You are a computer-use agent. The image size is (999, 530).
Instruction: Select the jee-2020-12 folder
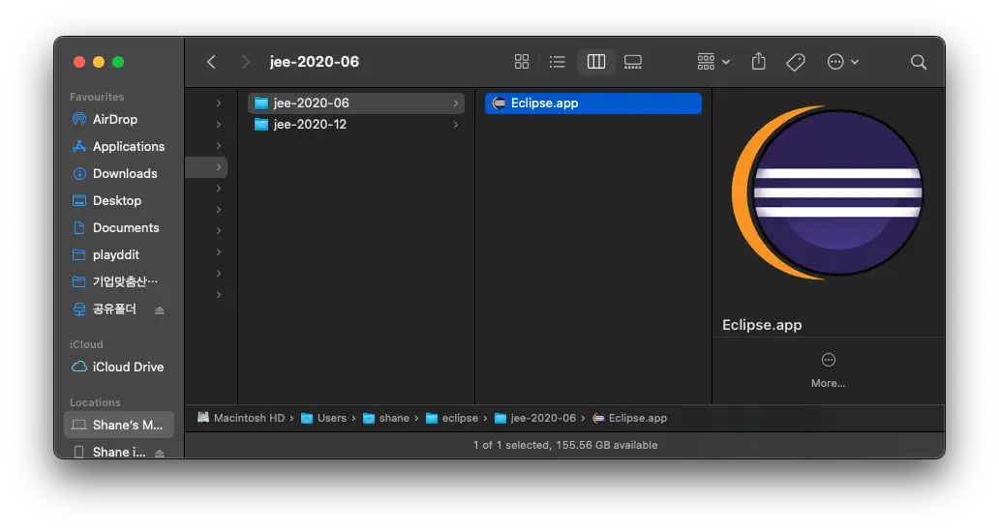tap(355, 124)
